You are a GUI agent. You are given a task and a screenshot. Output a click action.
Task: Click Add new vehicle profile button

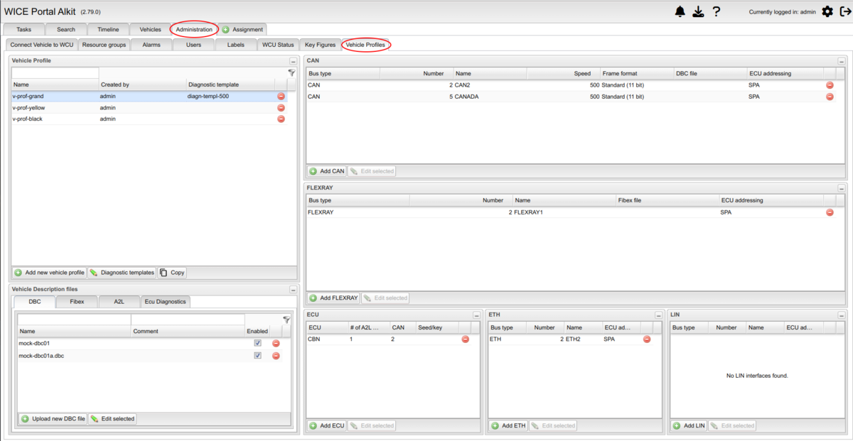[49, 273]
